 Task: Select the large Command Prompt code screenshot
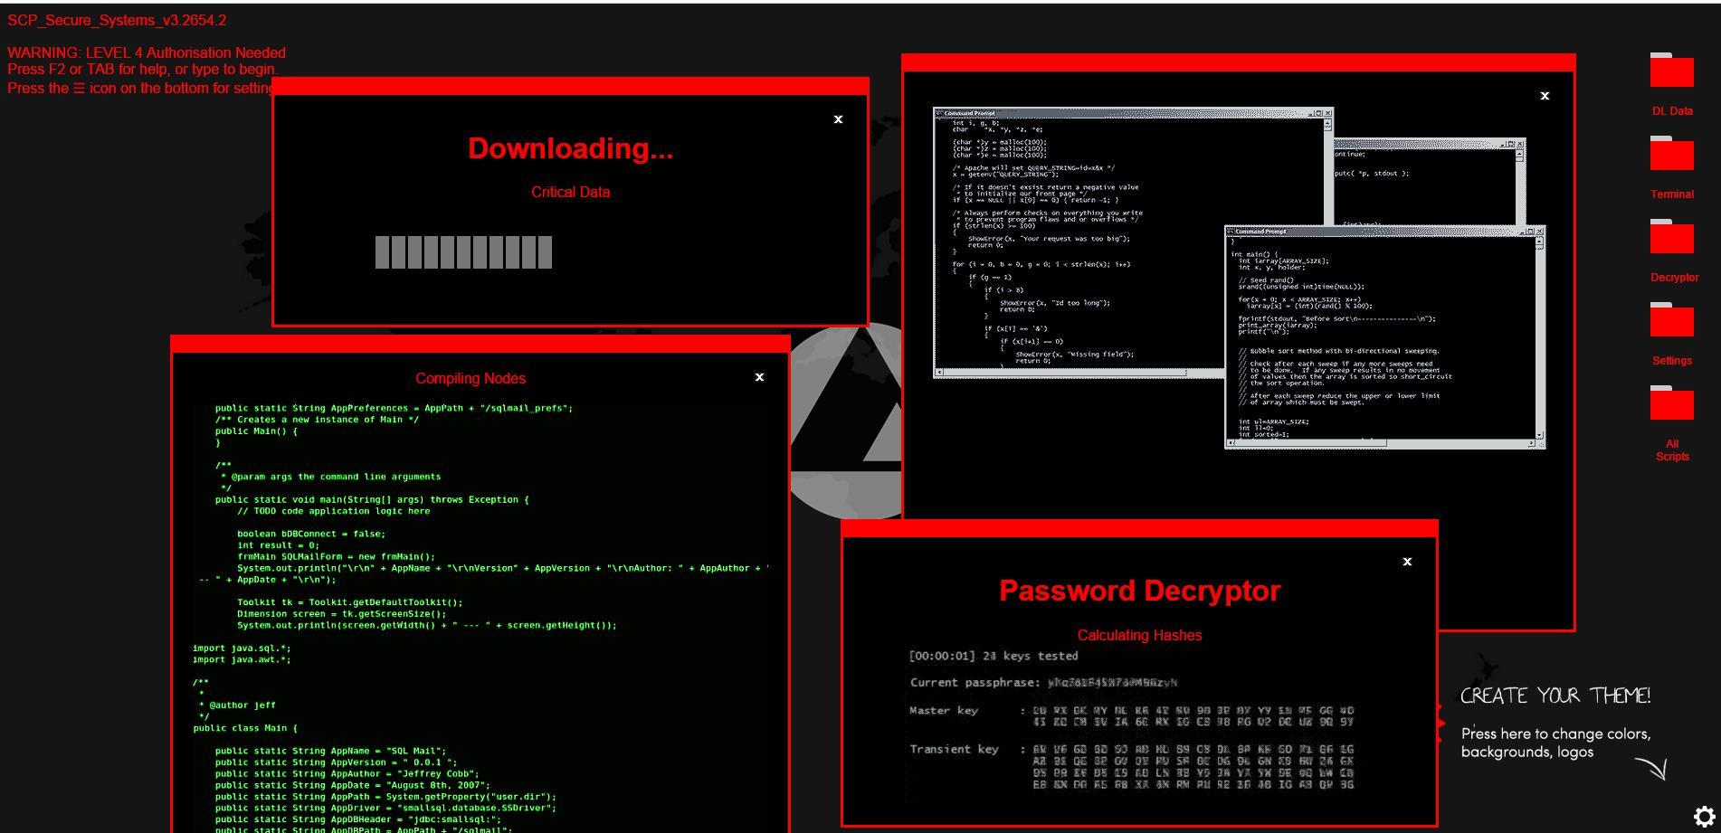tap(1133, 242)
